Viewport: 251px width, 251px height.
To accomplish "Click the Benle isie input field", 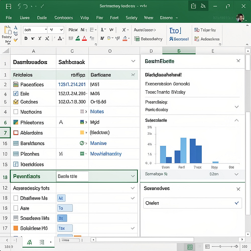I will (72, 176).
